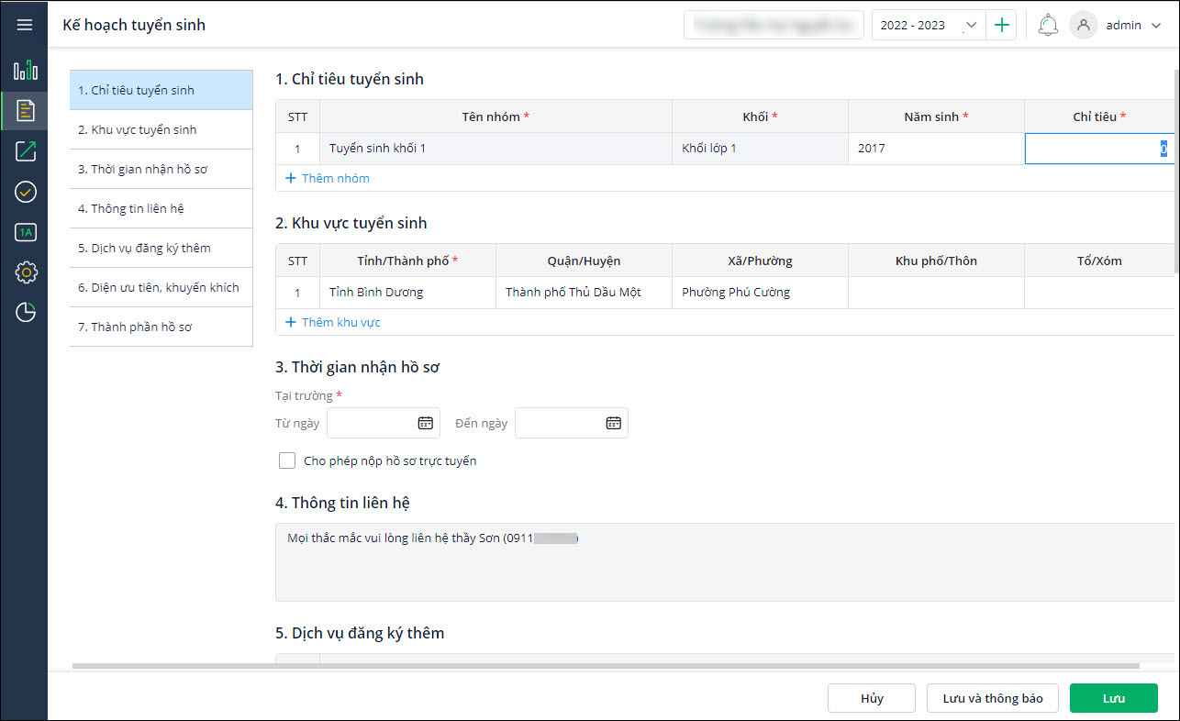Select the document plan sidebar icon
The height and width of the screenshot is (721, 1180).
click(x=26, y=111)
